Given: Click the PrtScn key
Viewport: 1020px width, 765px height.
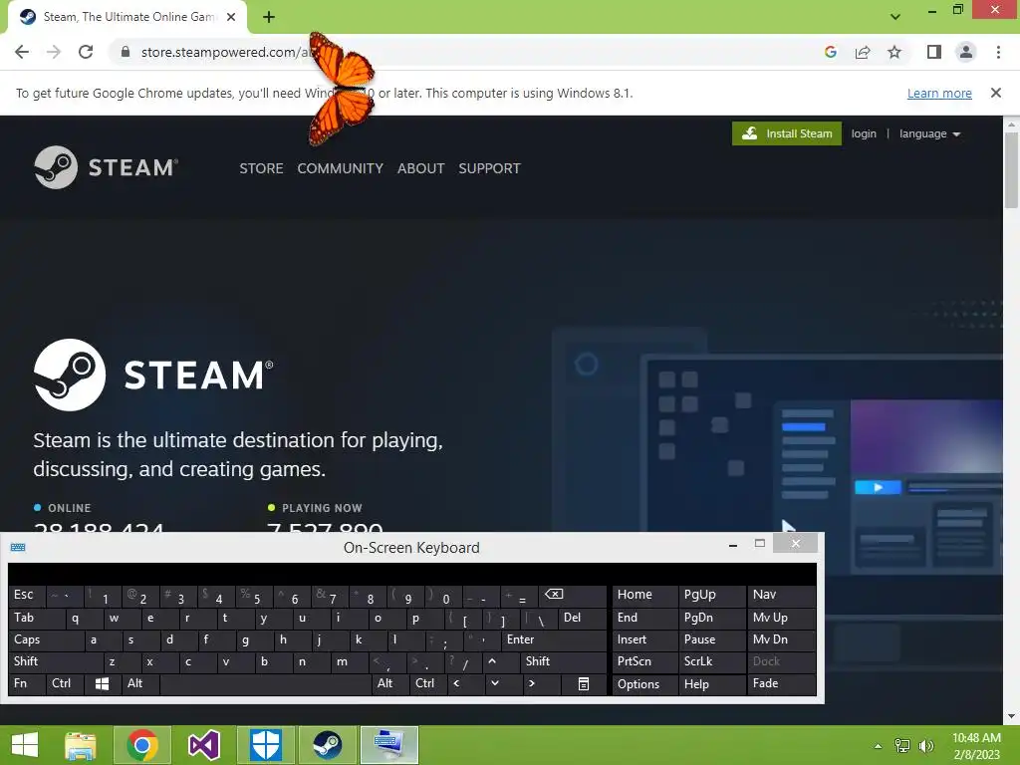Looking at the screenshot, I should 644,662.
